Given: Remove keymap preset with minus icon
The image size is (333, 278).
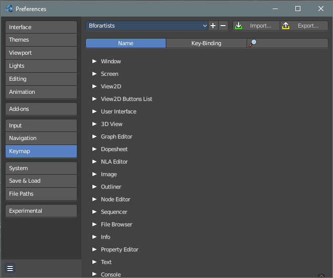Looking at the screenshot, I should [x=223, y=26].
